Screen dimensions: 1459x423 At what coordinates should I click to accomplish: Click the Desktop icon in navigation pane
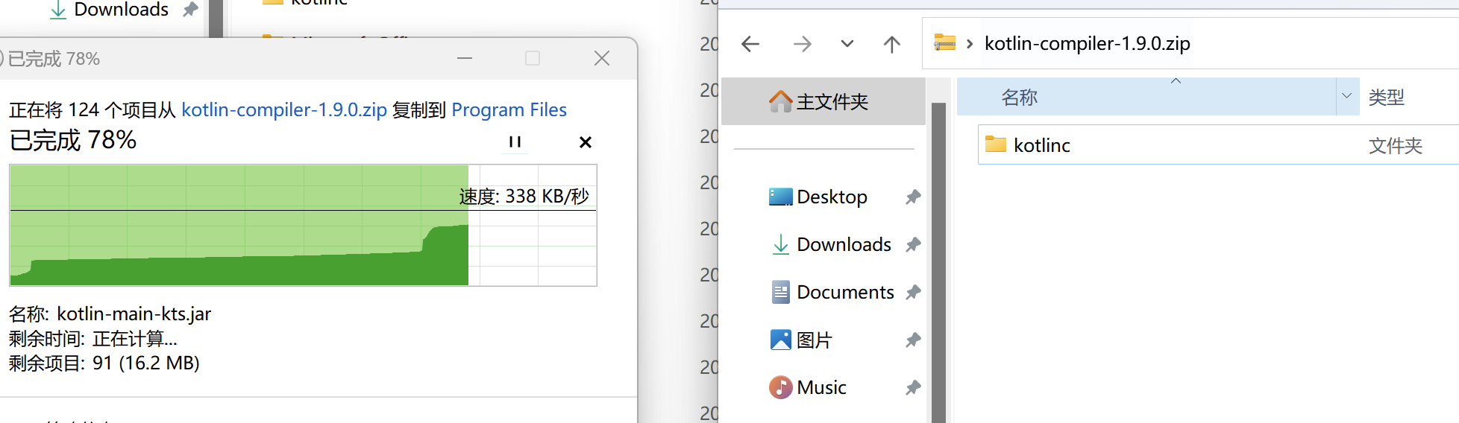tap(780, 197)
